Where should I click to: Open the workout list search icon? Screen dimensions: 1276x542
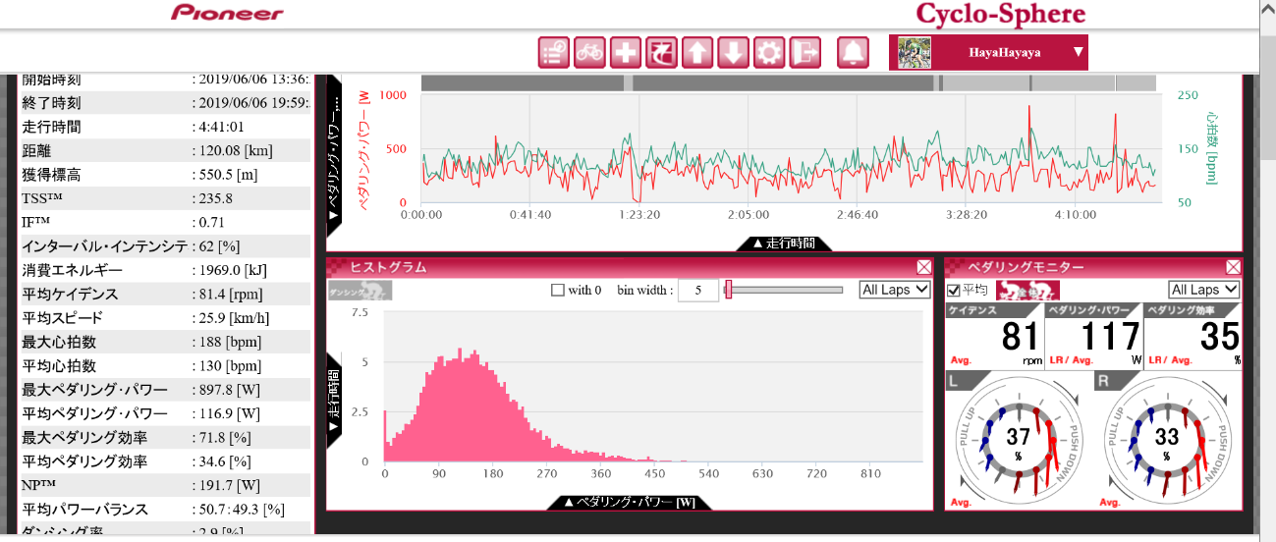[554, 52]
